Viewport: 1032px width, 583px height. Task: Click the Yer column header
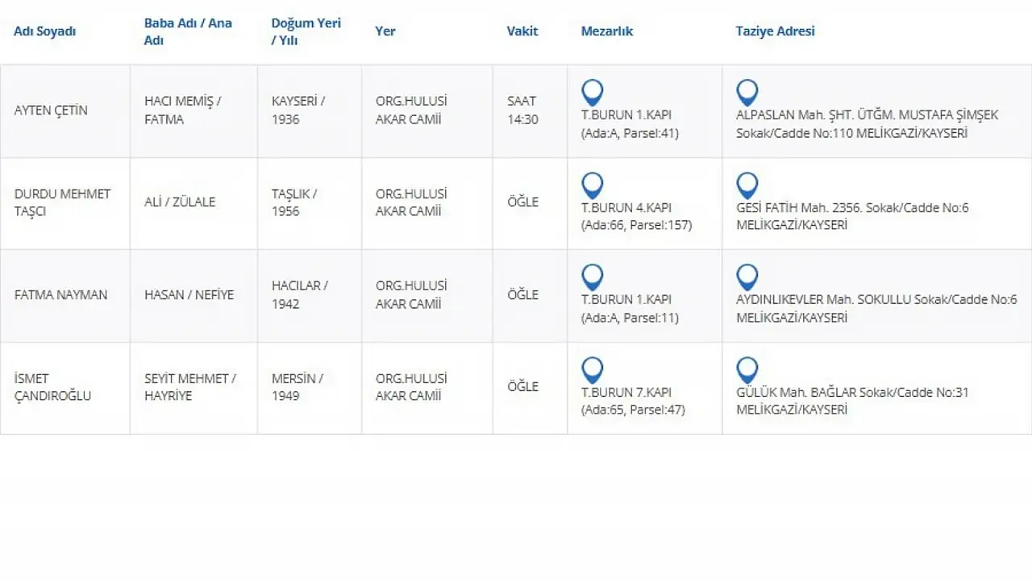coord(385,31)
